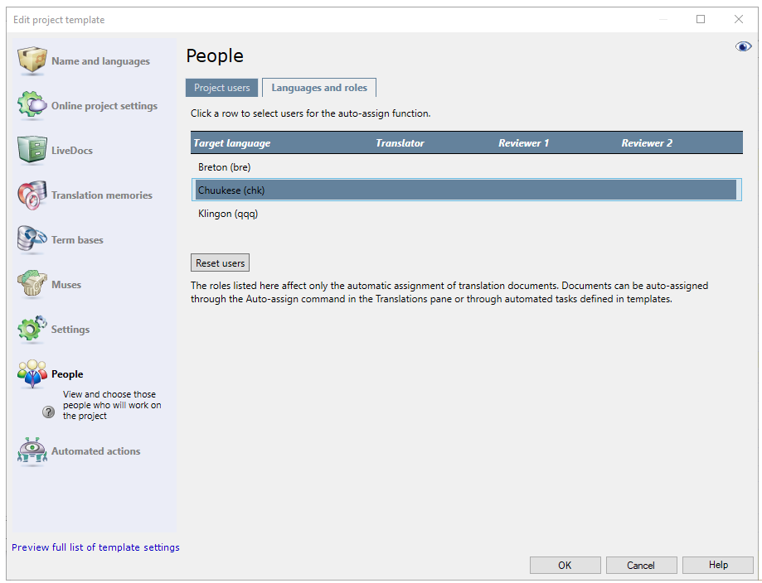Toggle the eye visibility icon
This screenshot has height=583, width=762.
[743, 46]
